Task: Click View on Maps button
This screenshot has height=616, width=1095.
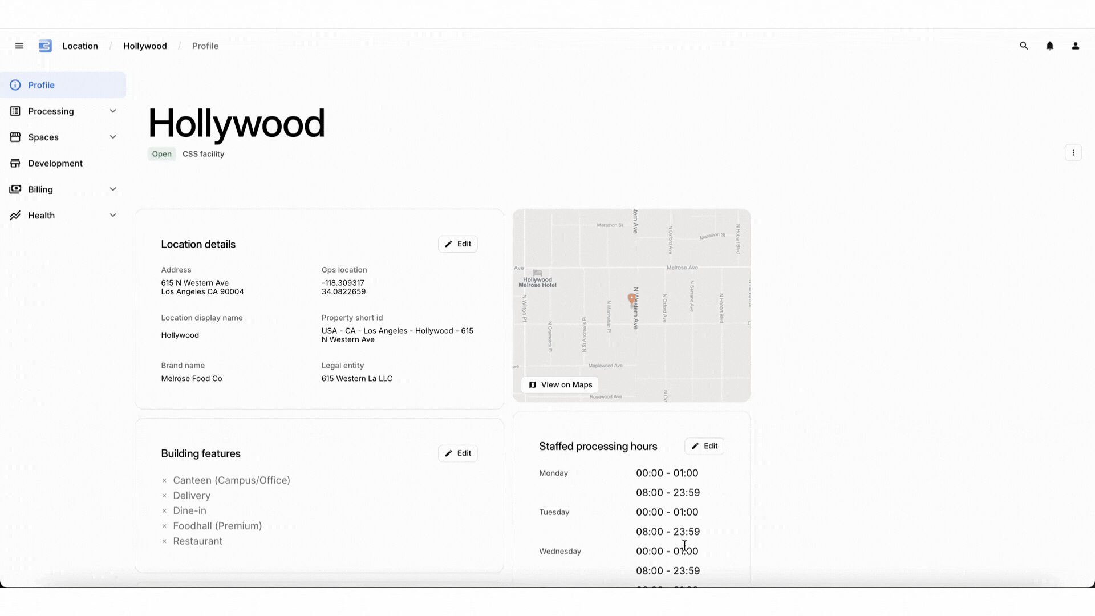Action: coord(560,385)
